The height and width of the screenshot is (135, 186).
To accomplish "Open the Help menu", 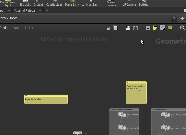I will [29, 28].
